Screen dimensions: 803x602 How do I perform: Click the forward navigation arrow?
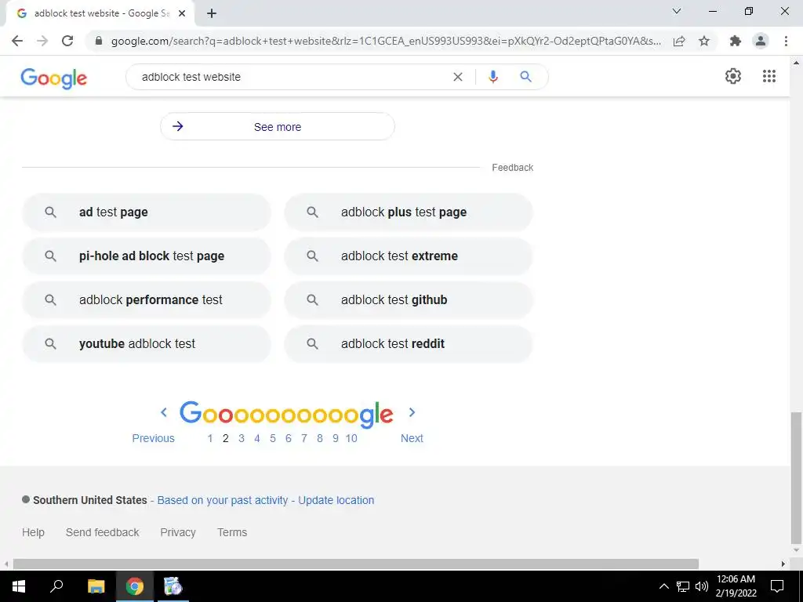tap(42, 41)
